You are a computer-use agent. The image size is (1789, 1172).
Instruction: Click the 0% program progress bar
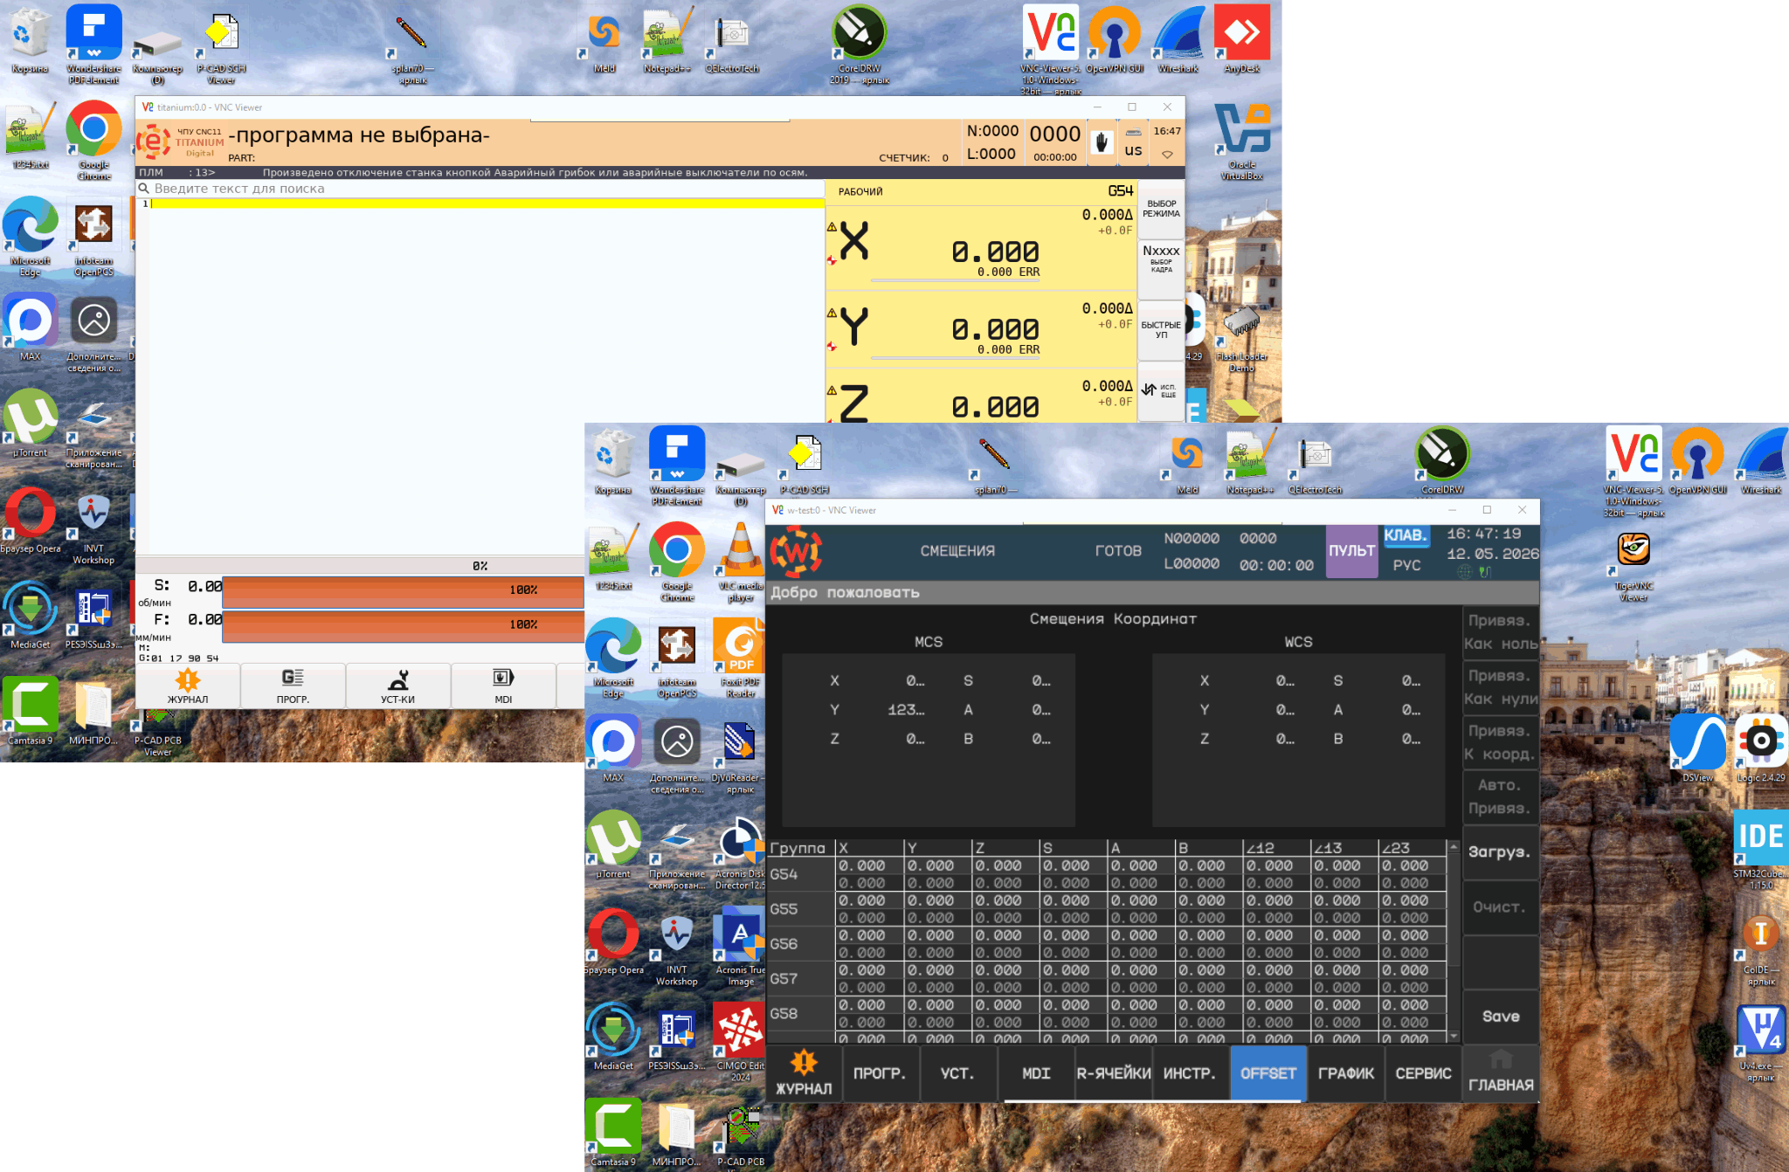pos(360,566)
